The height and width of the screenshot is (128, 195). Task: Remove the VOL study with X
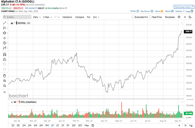click(12, 102)
